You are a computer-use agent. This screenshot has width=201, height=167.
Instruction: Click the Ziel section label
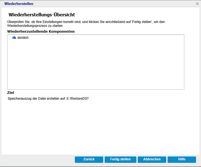(10, 93)
